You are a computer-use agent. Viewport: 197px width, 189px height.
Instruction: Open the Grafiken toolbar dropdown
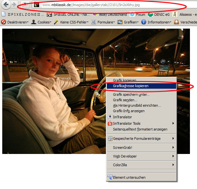tap(128, 22)
